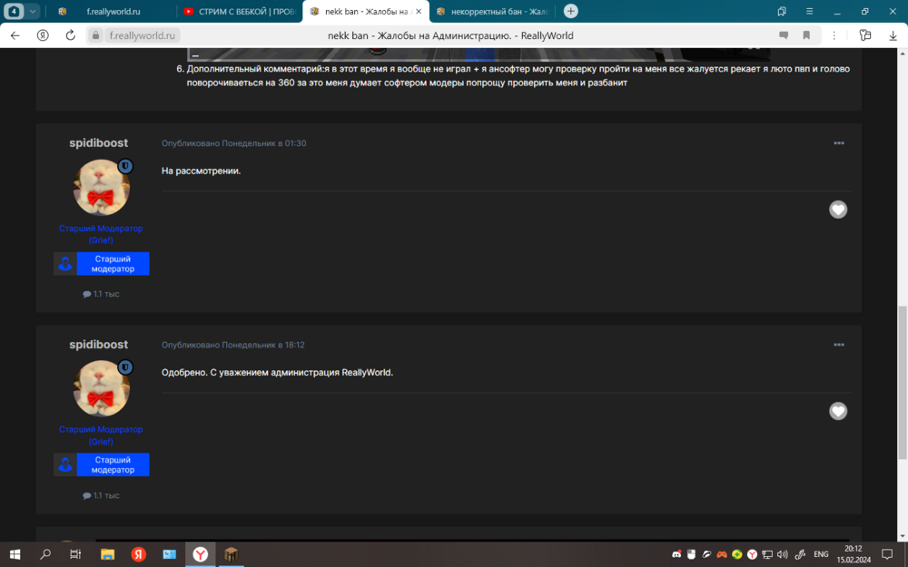The image size is (908, 567).
Task: Bookmark this page with the bookmark icon
Action: click(x=806, y=35)
